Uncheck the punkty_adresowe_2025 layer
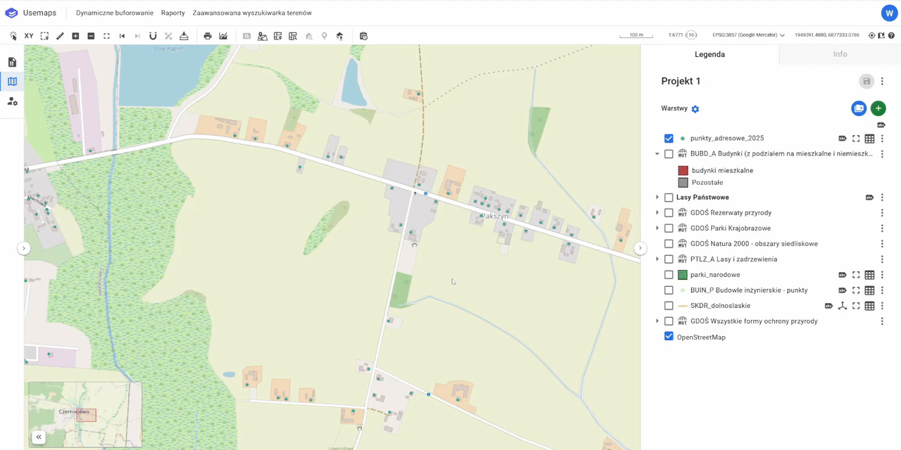Screen dimensions: 901x450 pyautogui.click(x=669, y=139)
